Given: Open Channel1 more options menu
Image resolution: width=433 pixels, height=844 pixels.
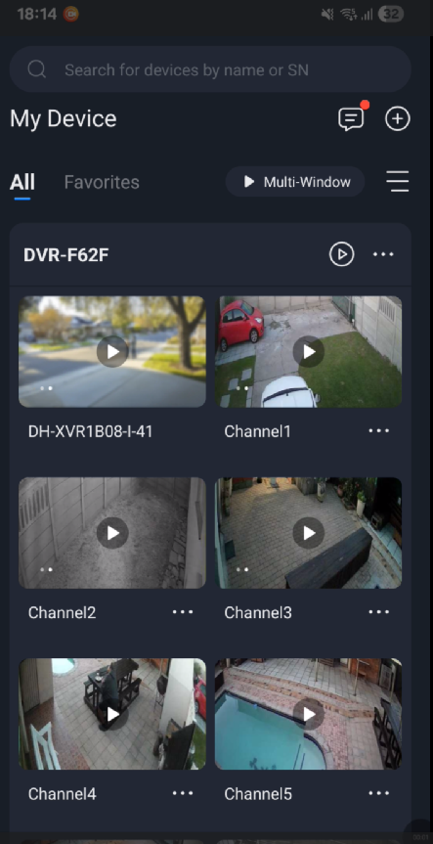Looking at the screenshot, I should click(378, 430).
